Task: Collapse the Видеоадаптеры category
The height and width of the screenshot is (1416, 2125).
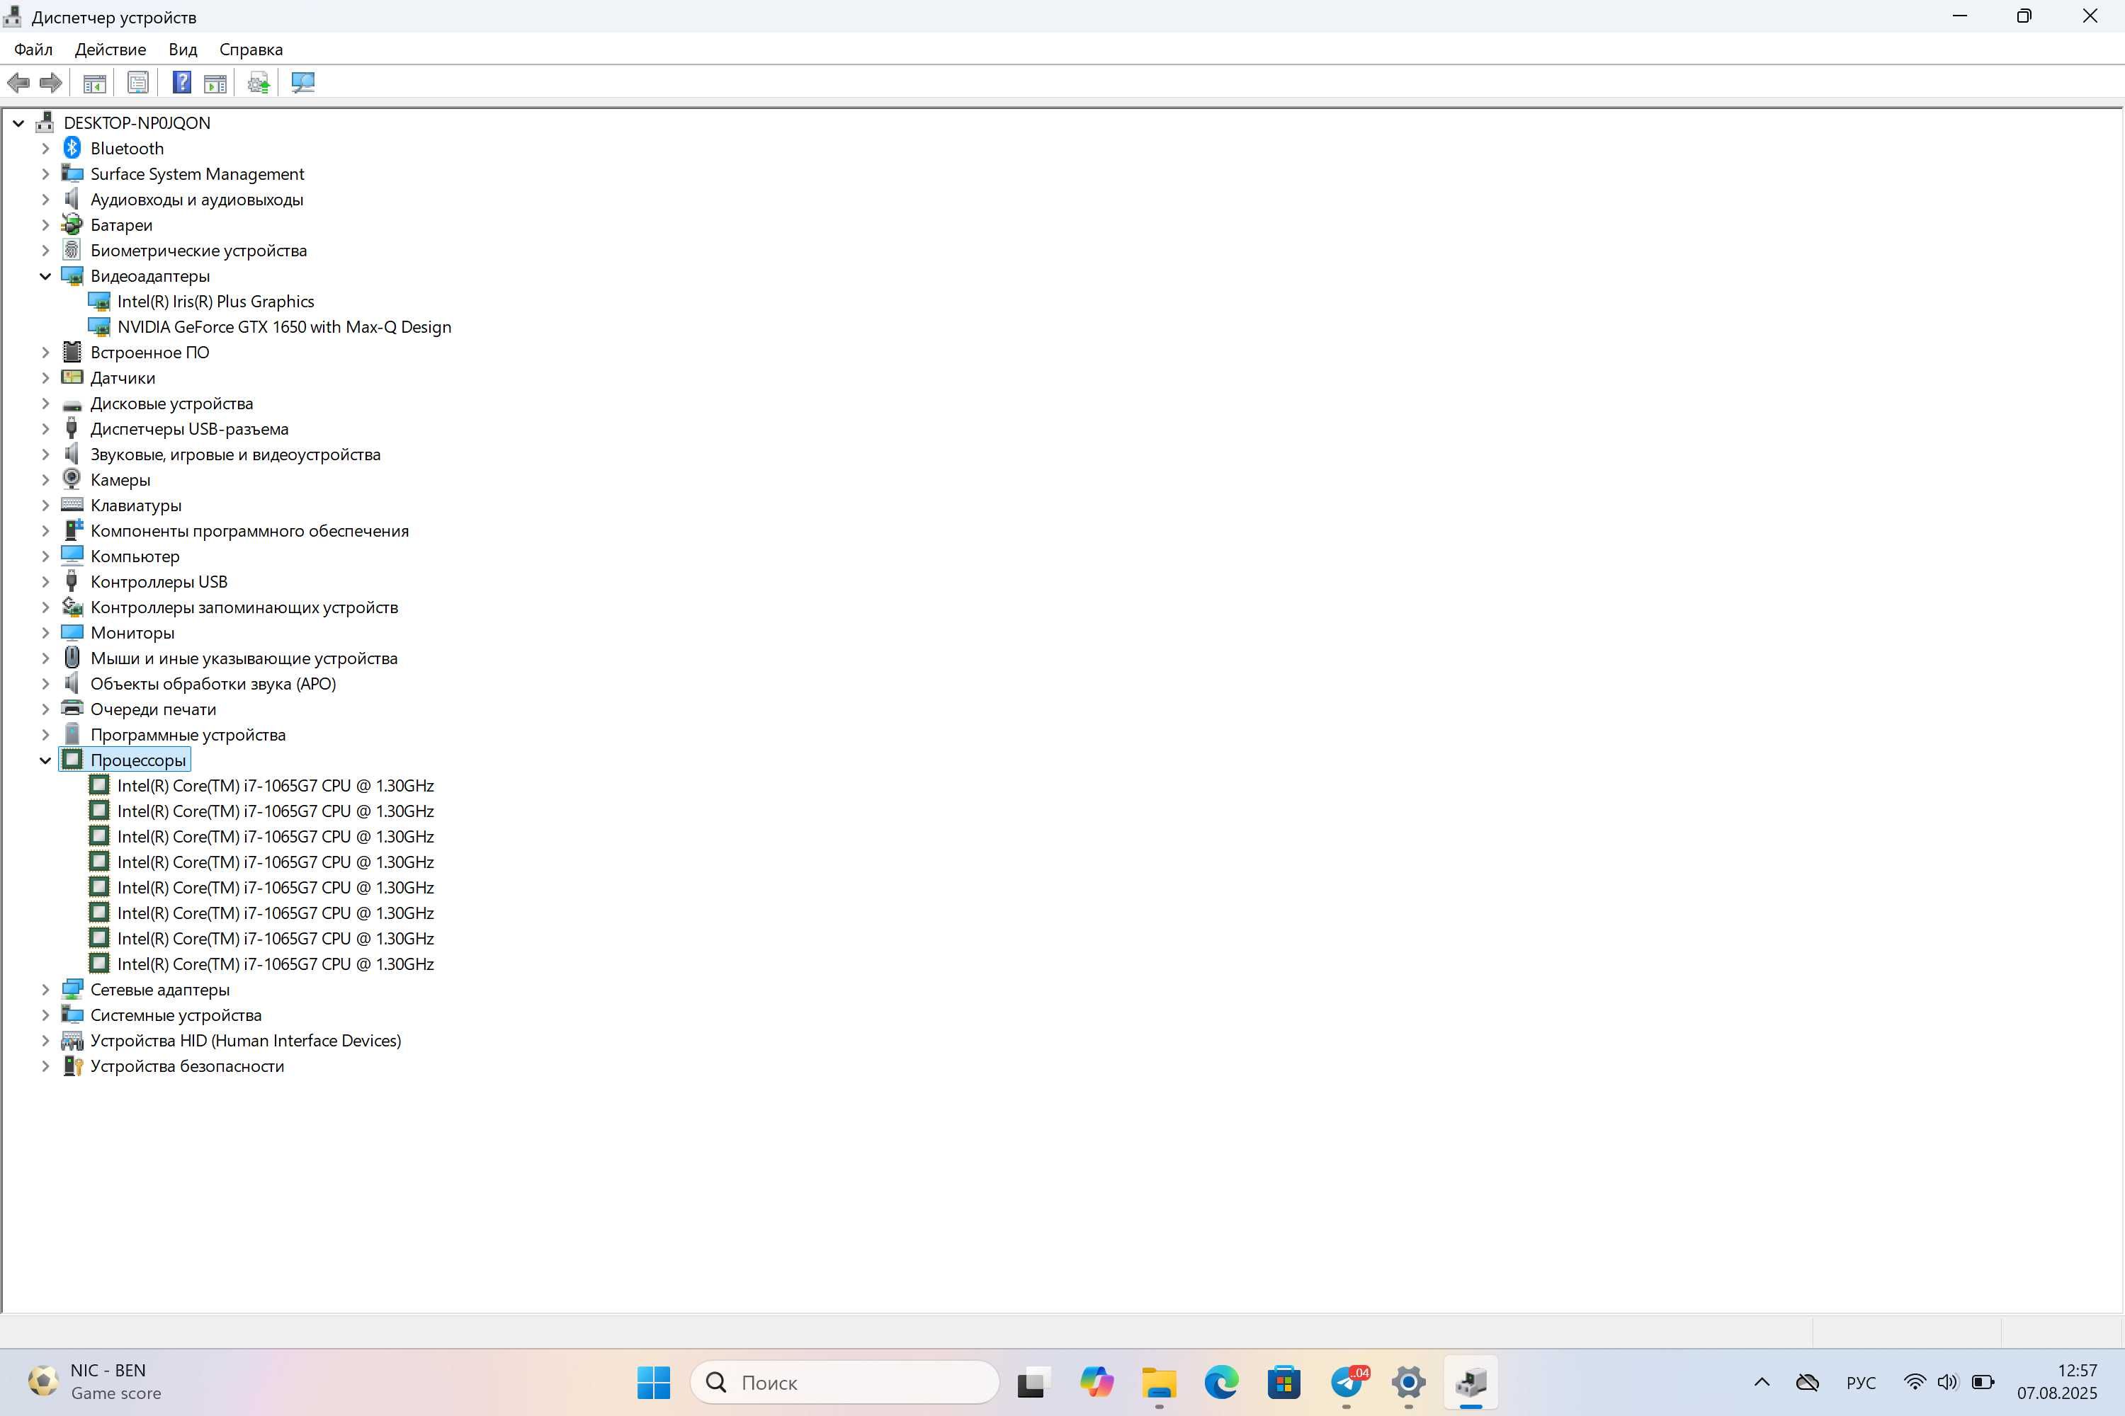Action: (45, 275)
